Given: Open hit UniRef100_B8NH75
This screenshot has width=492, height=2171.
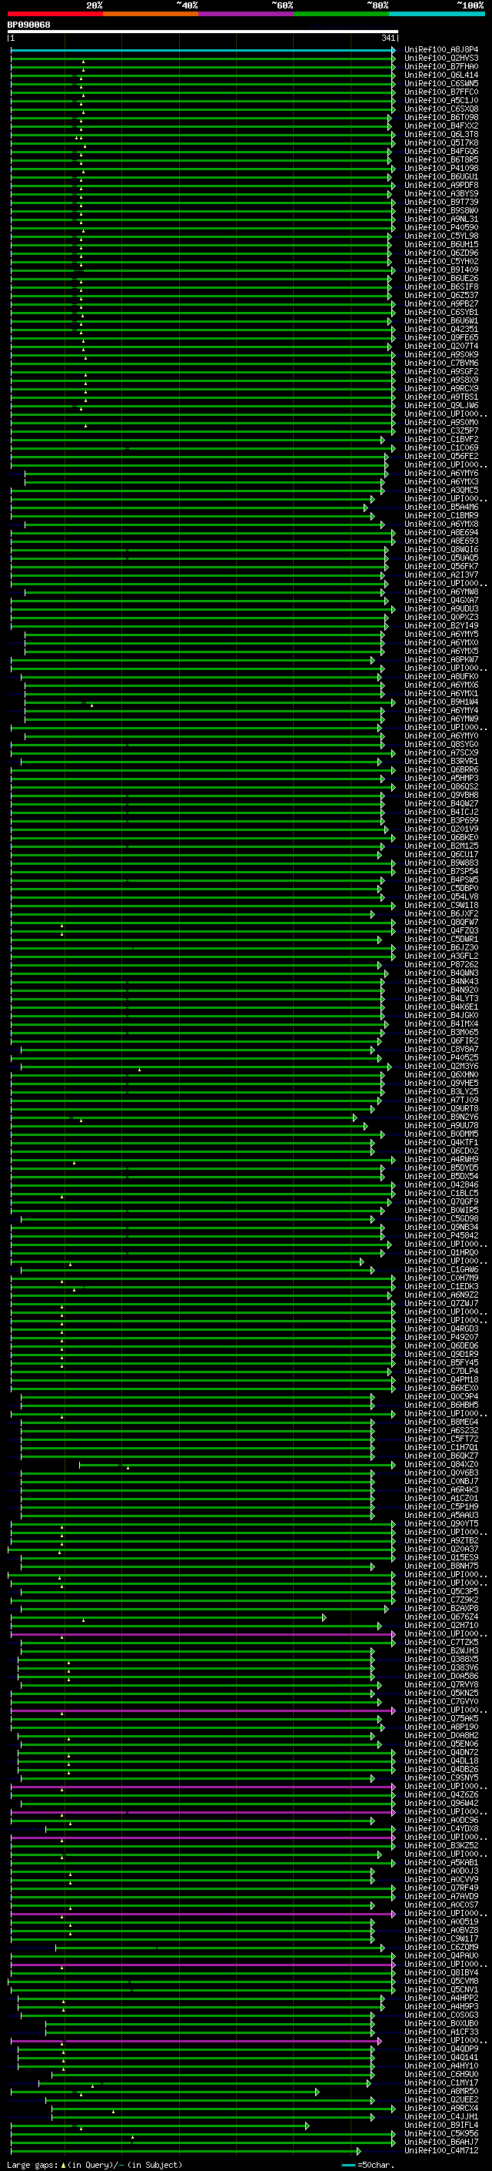Looking at the screenshot, I should 441,1566.
